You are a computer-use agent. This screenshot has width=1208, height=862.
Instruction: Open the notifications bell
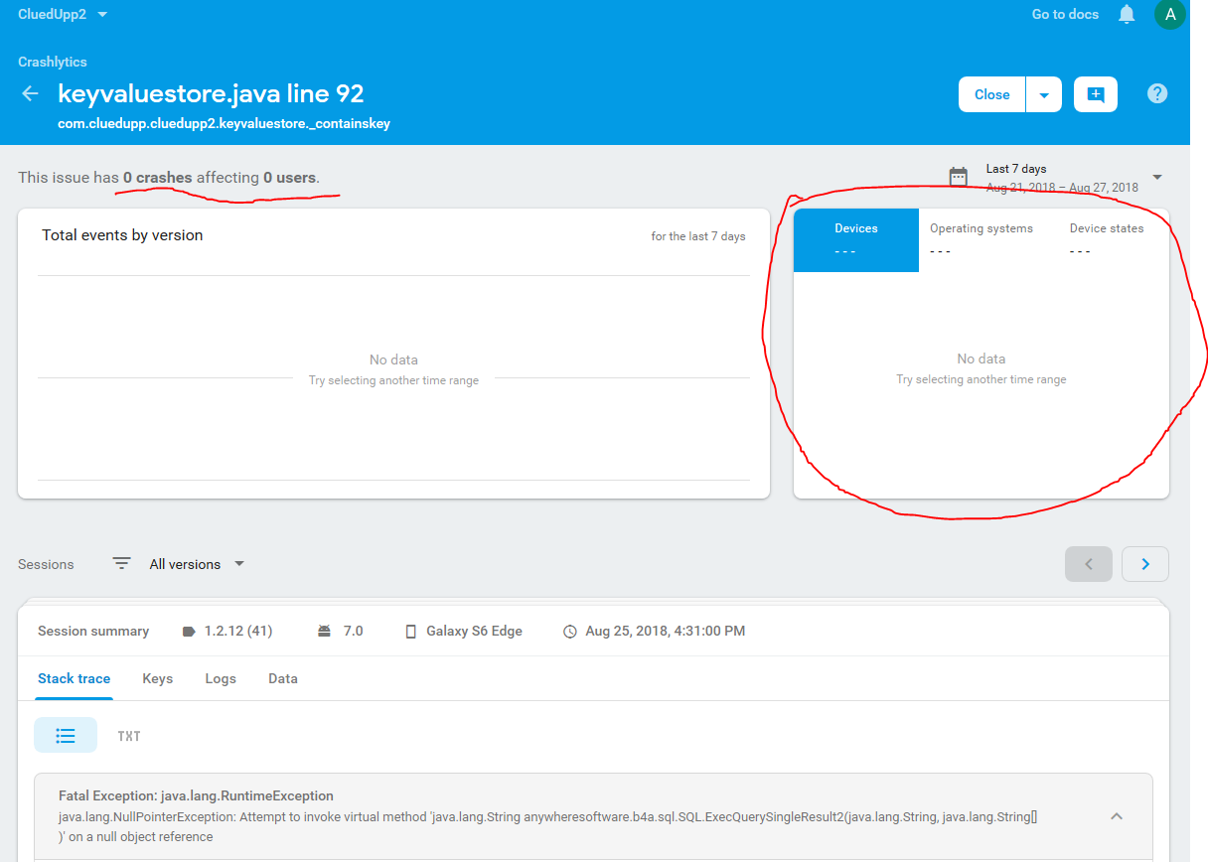pos(1127,14)
